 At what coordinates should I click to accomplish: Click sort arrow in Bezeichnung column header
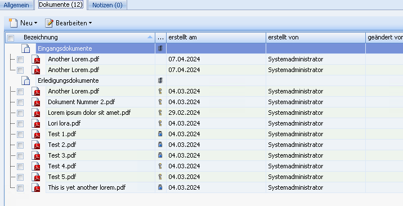(150, 37)
